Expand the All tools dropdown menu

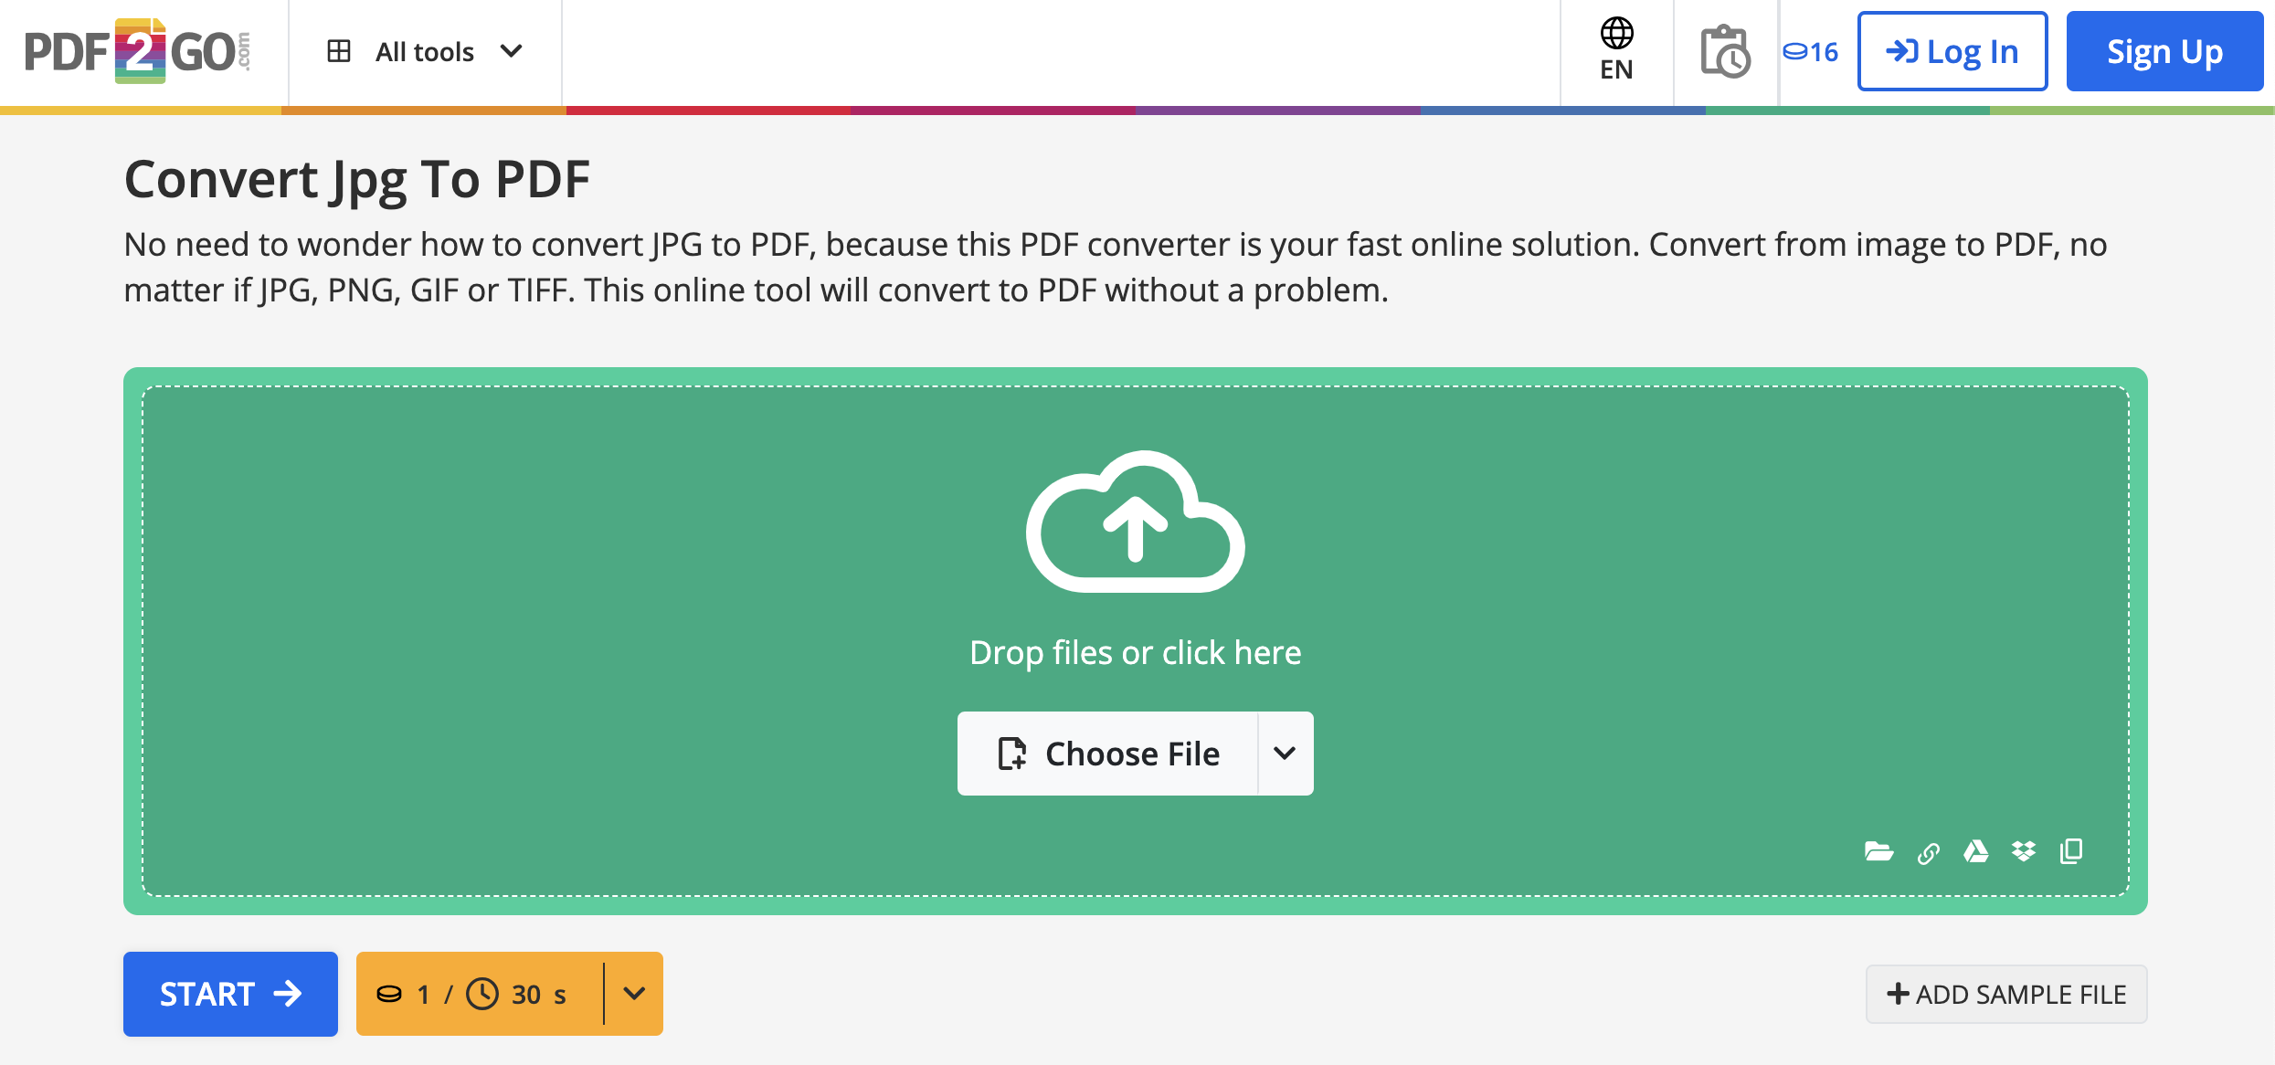click(426, 51)
